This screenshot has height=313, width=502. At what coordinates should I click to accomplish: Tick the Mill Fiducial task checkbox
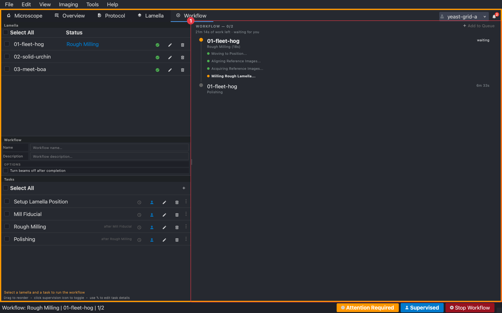click(x=7, y=214)
